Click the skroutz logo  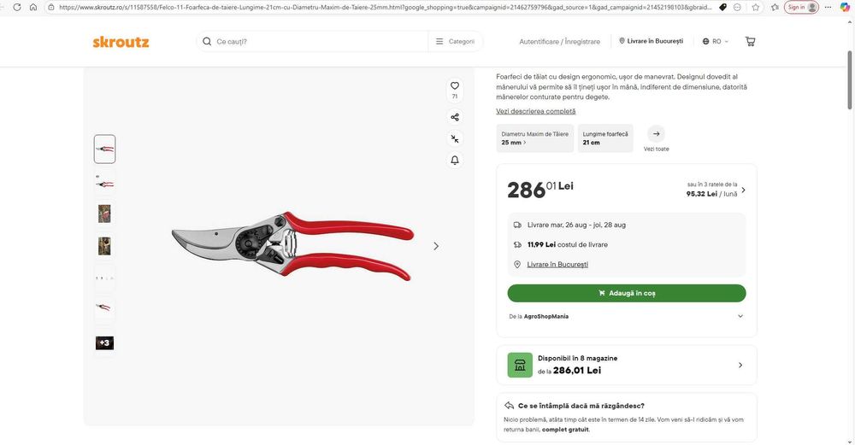point(121,42)
